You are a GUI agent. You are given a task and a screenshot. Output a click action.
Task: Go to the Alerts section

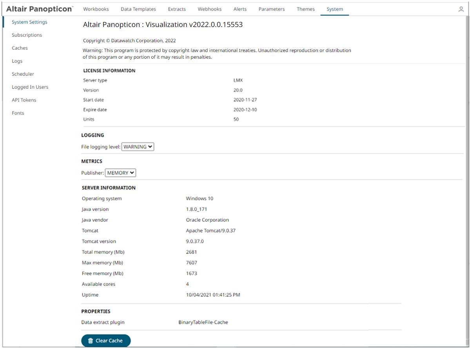[240, 9]
